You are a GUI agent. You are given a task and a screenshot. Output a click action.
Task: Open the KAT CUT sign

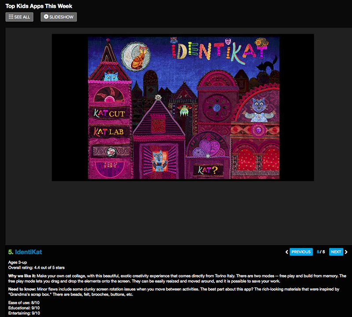coord(109,113)
